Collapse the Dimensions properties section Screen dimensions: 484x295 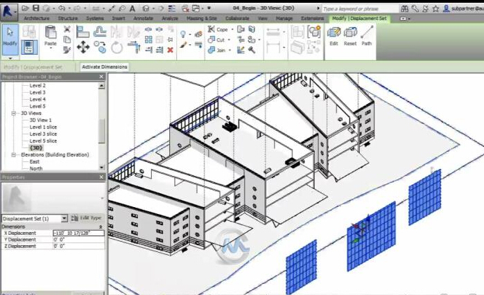101,226
